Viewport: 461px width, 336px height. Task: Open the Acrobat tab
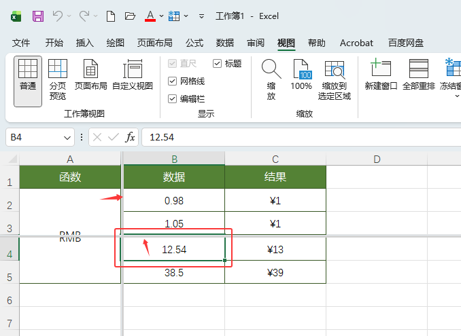click(356, 43)
